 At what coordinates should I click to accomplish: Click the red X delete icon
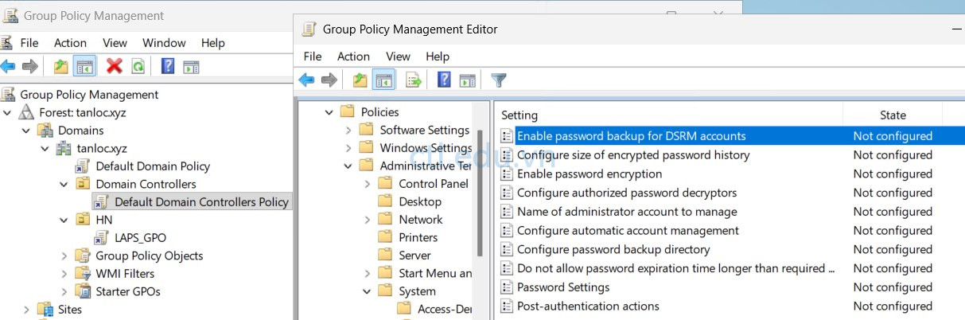[115, 66]
